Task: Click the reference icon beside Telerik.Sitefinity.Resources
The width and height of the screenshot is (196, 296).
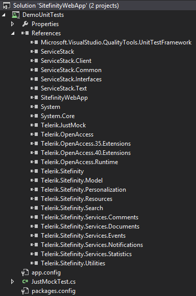Action: 34,198
